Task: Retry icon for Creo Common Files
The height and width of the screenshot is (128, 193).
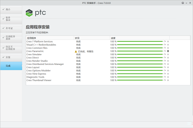Action: [x=165, y=48]
